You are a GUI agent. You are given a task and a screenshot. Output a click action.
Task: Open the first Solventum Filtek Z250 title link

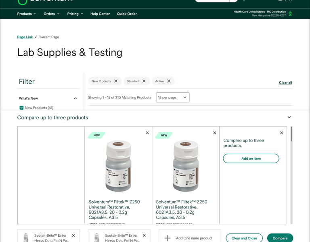[x=114, y=210]
